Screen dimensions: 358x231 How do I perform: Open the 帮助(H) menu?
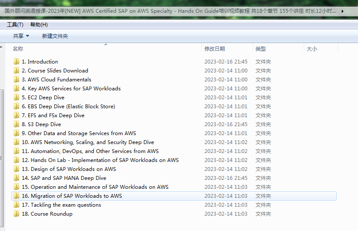(39, 25)
